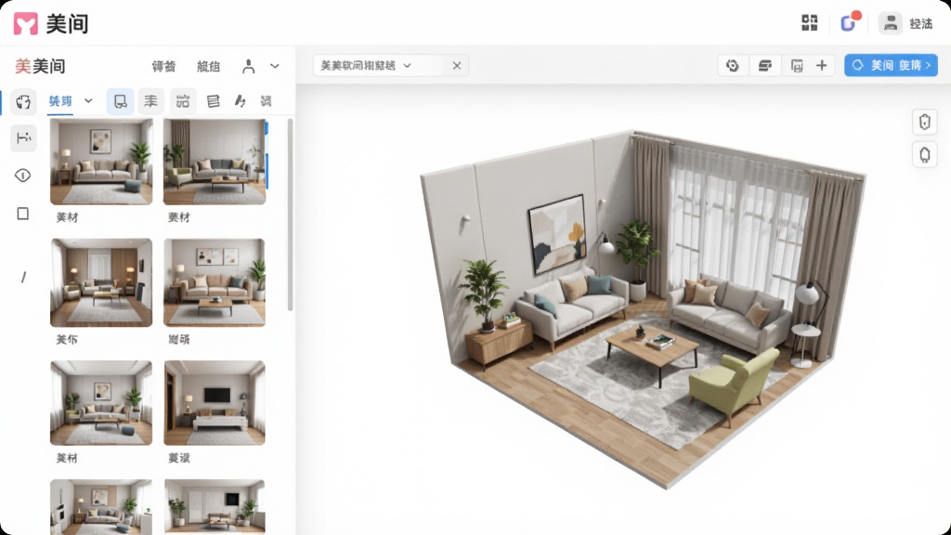Click the refresh sync icon in canvas toolbar
The image size is (951, 535).
click(733, 66)
